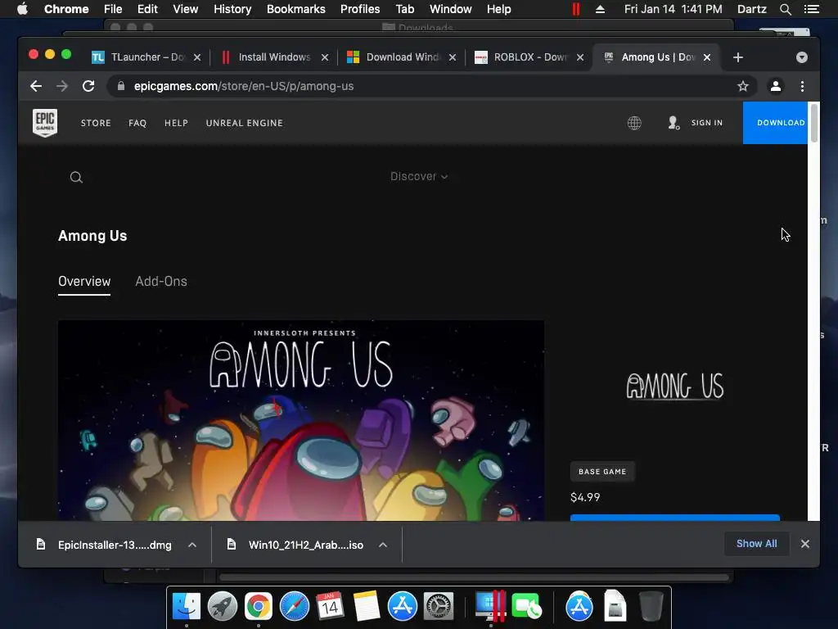Open System Preferences from the Dock
Image resolution: width=838 pixels, height=629 pixels.
pos(439,607)
